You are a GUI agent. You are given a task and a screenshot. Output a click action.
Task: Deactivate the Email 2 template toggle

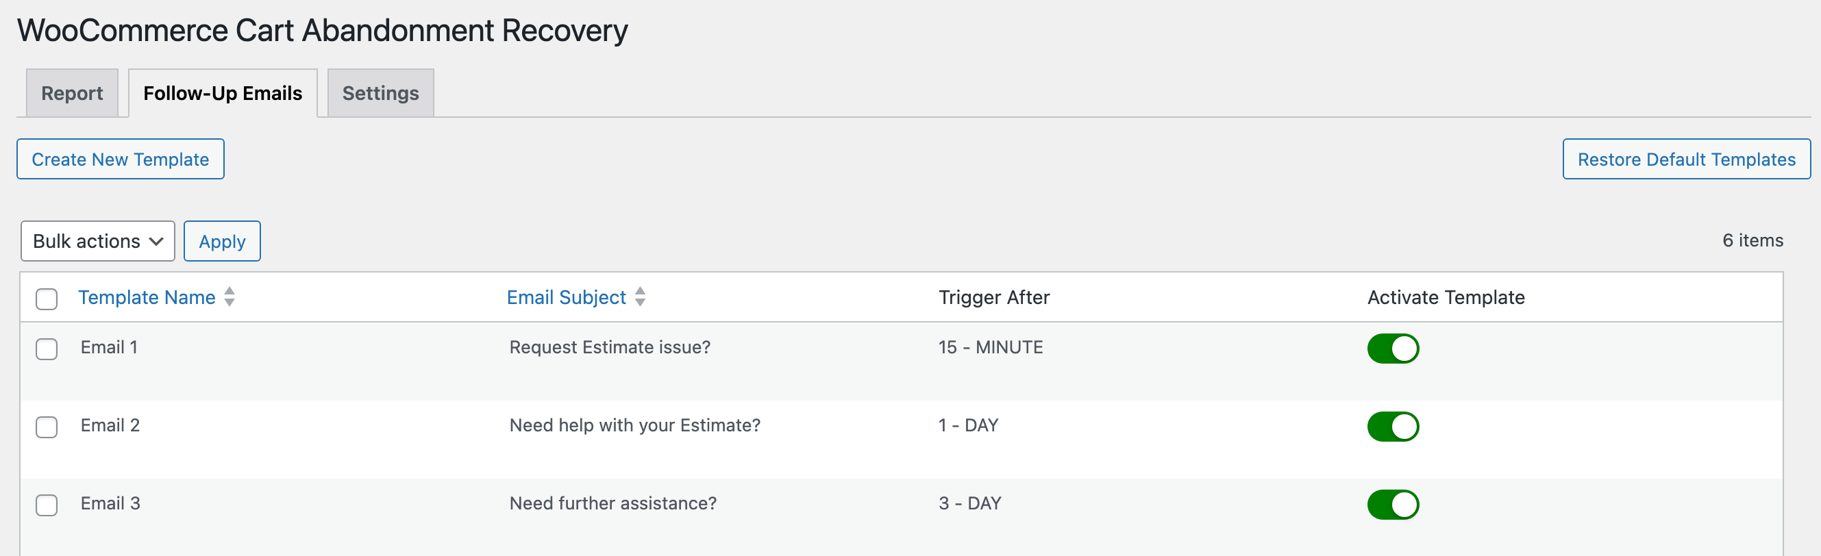(x=1393, y=427)
